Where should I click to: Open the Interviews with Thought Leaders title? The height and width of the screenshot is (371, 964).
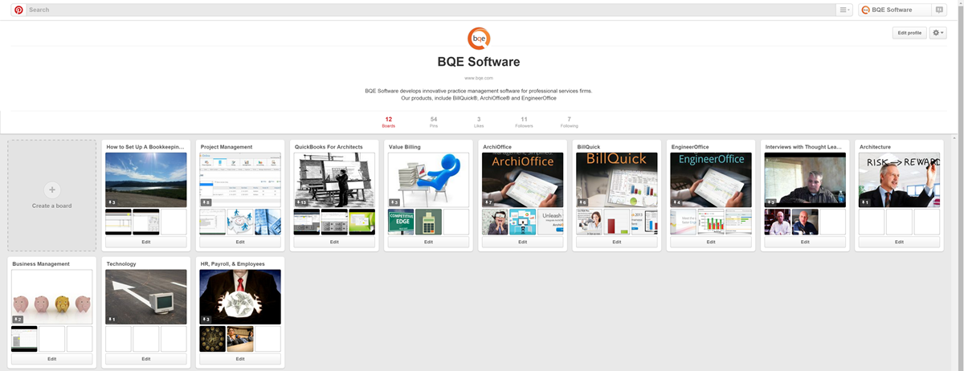tap(803, 147)
